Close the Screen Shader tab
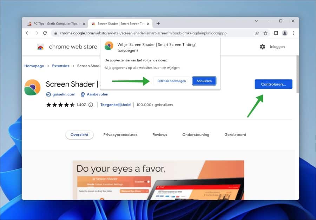Image resolution: width=316 pixels, height=220 pixels. pyautogui.click(x=148, y=24)
